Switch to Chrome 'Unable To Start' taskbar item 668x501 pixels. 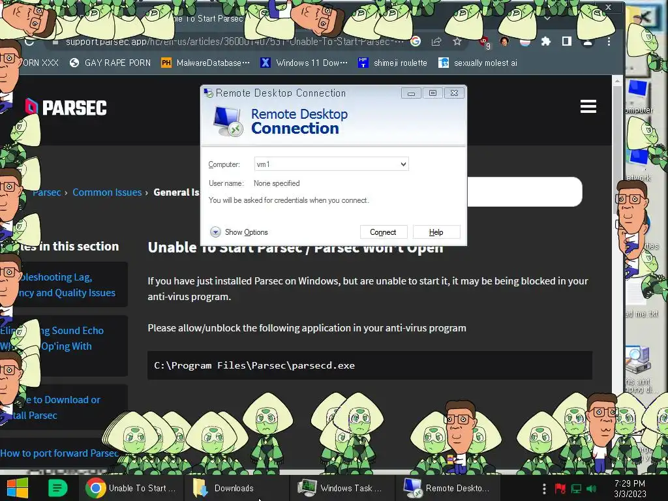pyautogui.click(x=131, y=488)
